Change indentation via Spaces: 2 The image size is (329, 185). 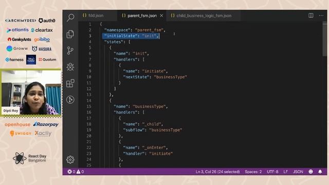pos(253,172)
